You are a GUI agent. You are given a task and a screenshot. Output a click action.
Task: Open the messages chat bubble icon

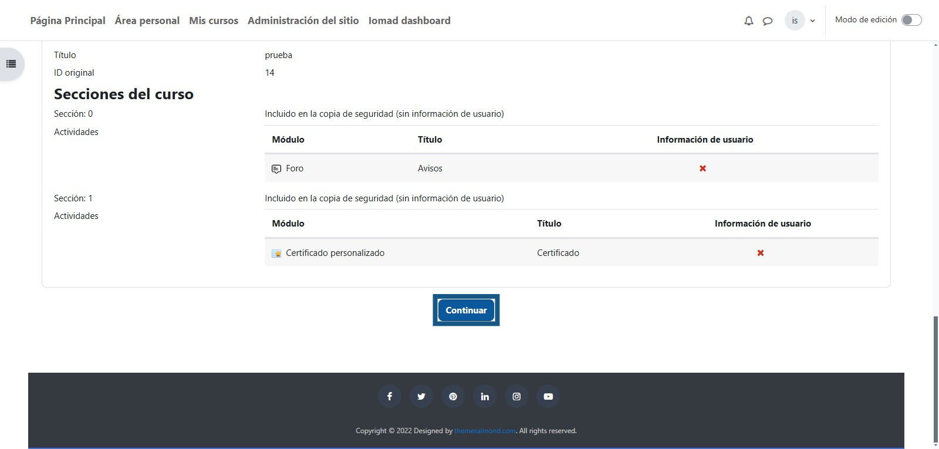tap(767, 21)
